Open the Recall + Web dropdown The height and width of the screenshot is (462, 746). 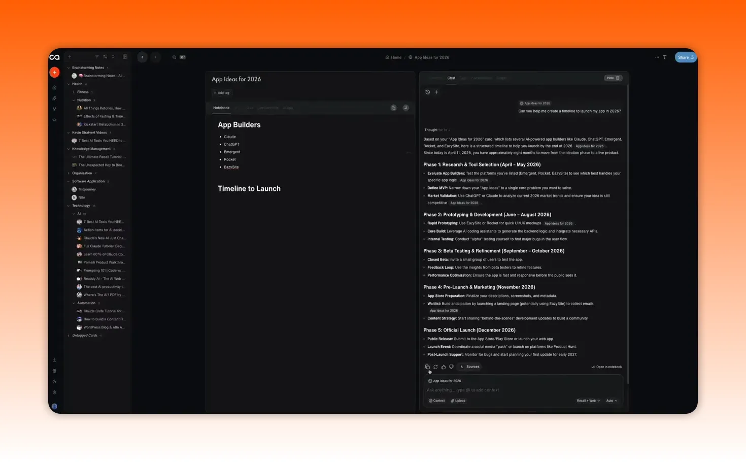588,401
